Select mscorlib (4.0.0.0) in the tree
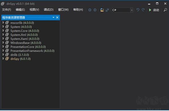This screenshot has height=111, width=169. (22, 23)
